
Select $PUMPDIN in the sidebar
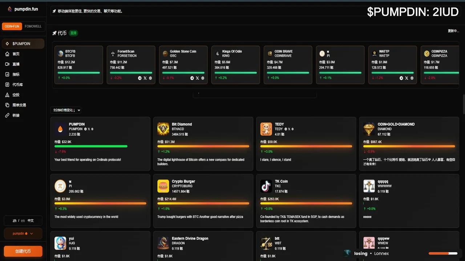coord(23,43)
